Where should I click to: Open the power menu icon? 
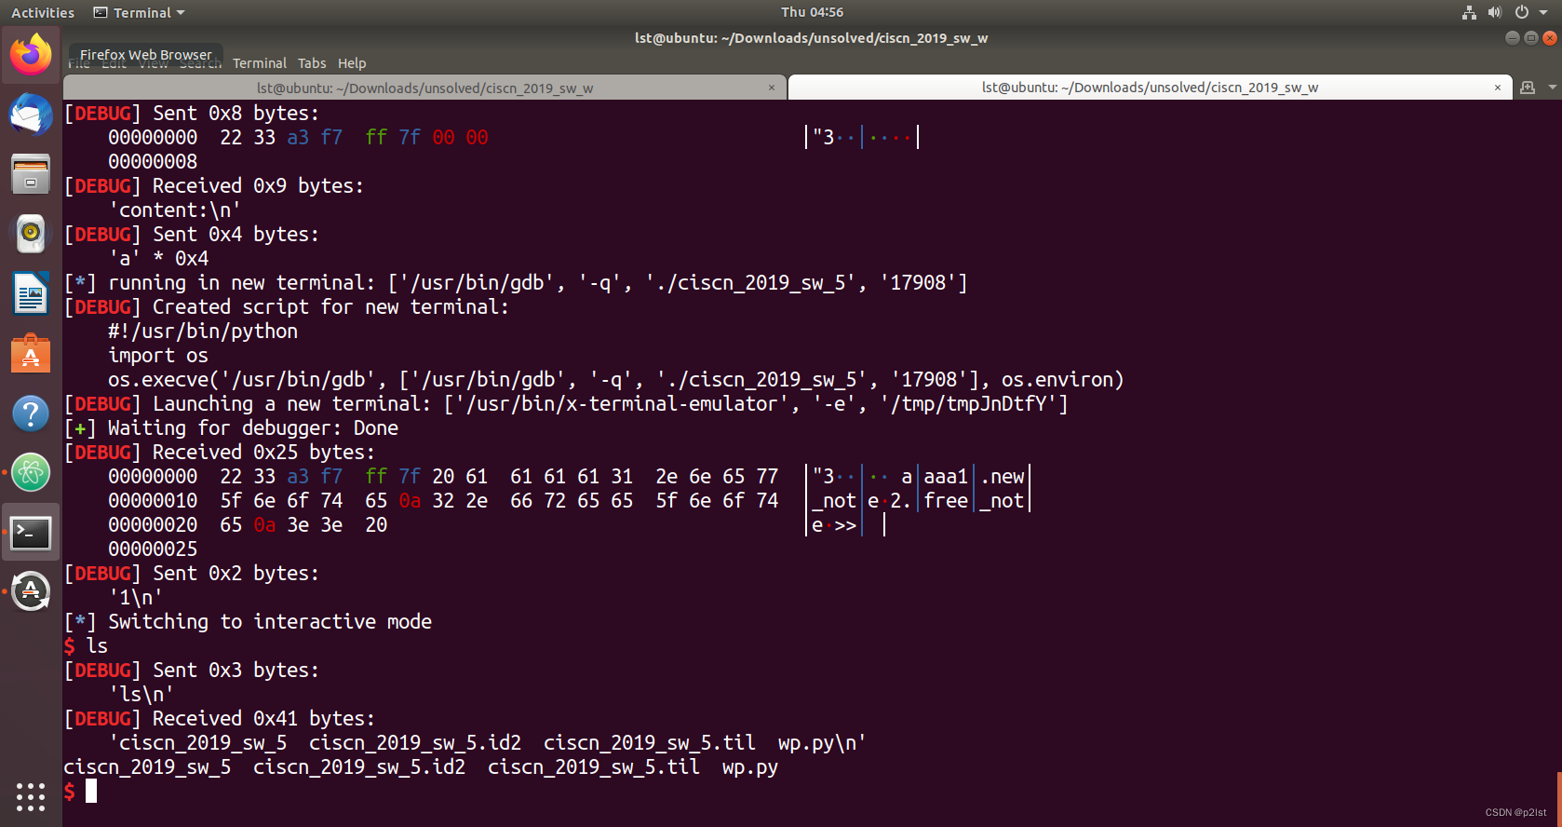tap(1521, 12)
